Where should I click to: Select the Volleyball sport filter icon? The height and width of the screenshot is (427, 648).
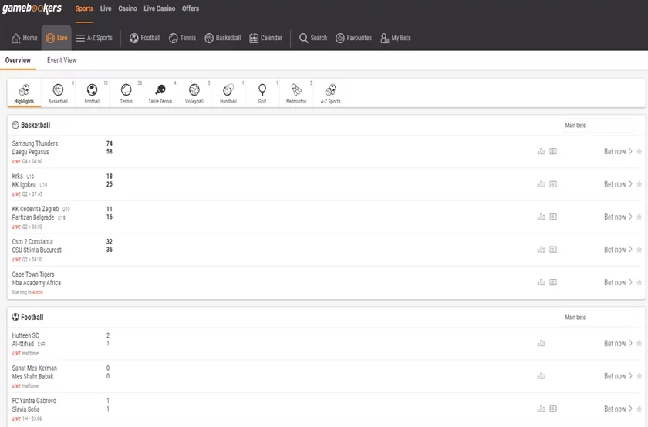194,93
